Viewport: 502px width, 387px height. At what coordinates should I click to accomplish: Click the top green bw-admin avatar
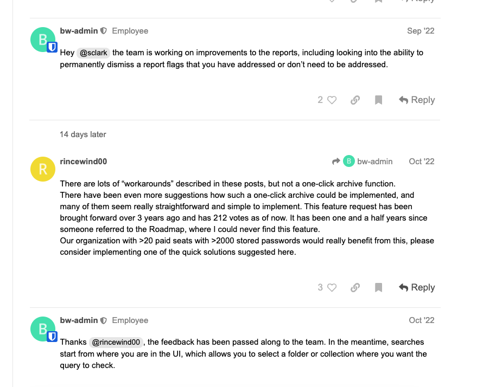pos(43,40)
